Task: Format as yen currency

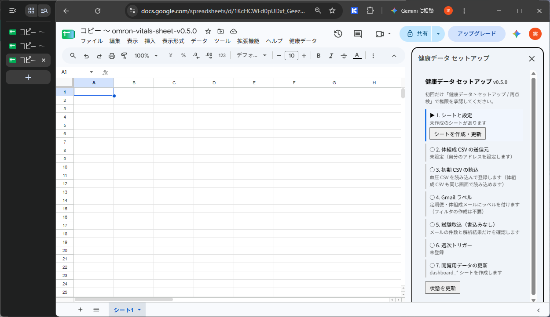Action: point(170,56)
